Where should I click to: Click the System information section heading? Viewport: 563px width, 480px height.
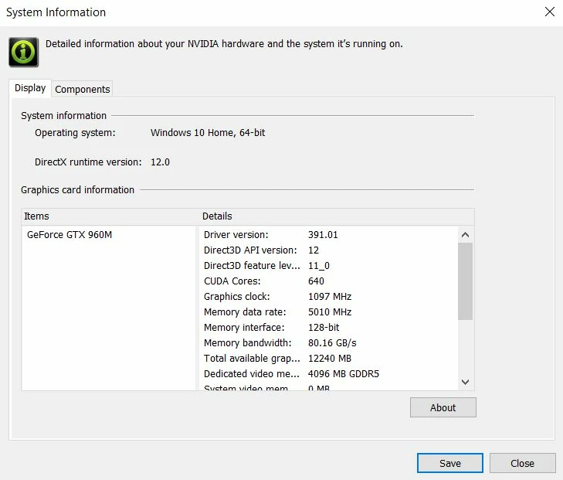click(63, 116)
